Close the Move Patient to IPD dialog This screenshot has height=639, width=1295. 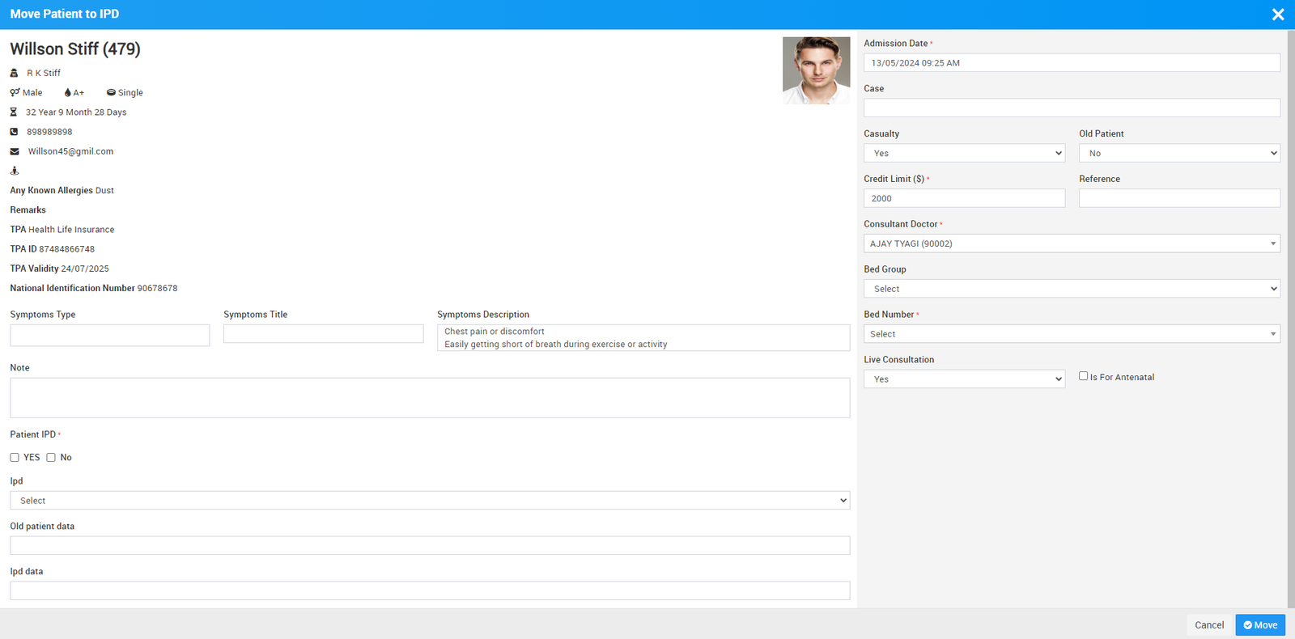click(x=1278, y=15)
